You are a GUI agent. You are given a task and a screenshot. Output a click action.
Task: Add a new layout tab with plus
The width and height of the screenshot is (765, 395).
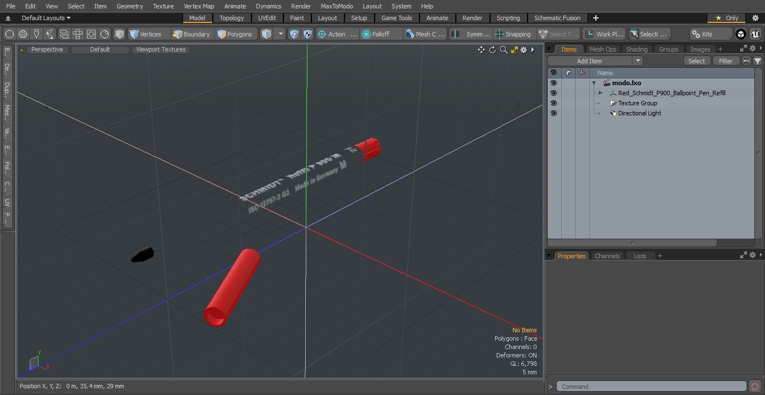[x=596, y=18]
